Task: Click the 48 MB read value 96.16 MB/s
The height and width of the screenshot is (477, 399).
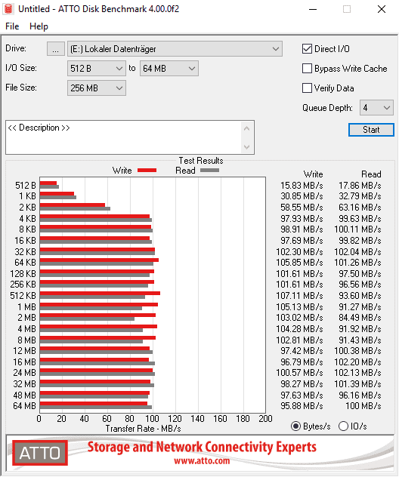Action: click(360, 395)
